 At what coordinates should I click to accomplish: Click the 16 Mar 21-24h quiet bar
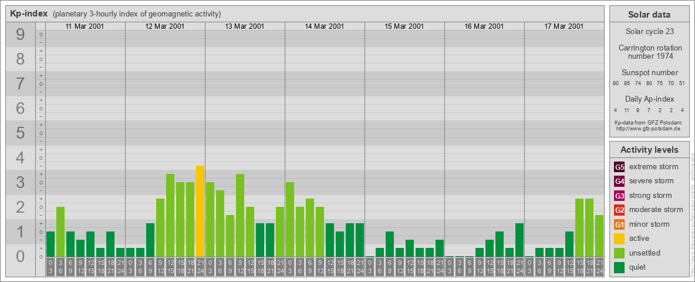(519, 240)
